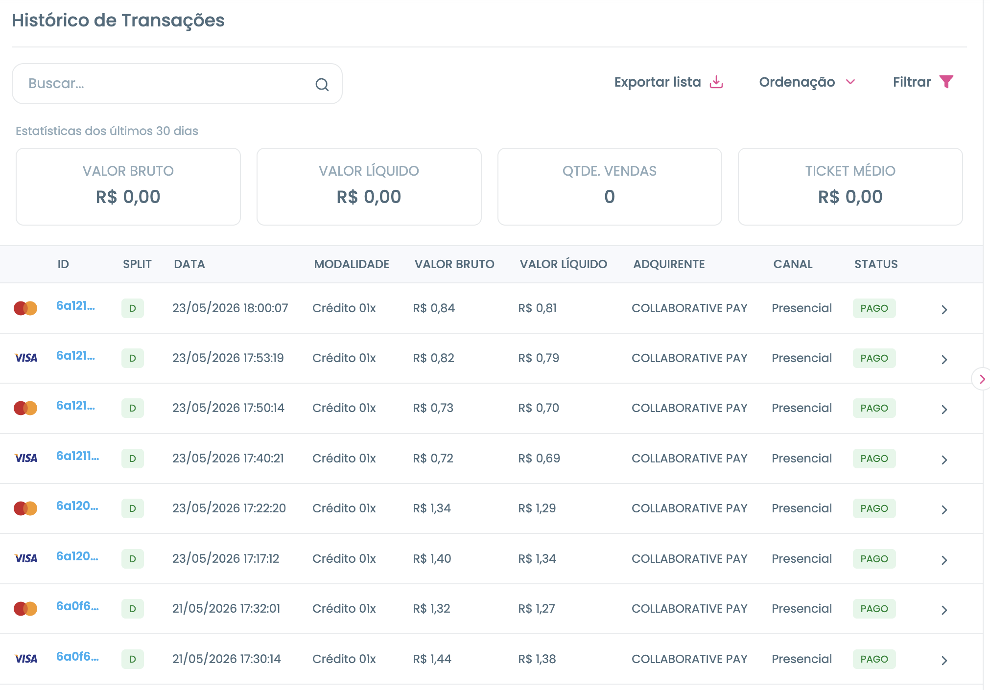Click the search magnifier icon
Viewport: 990px width, 690px height.
[x=322, y=85]
